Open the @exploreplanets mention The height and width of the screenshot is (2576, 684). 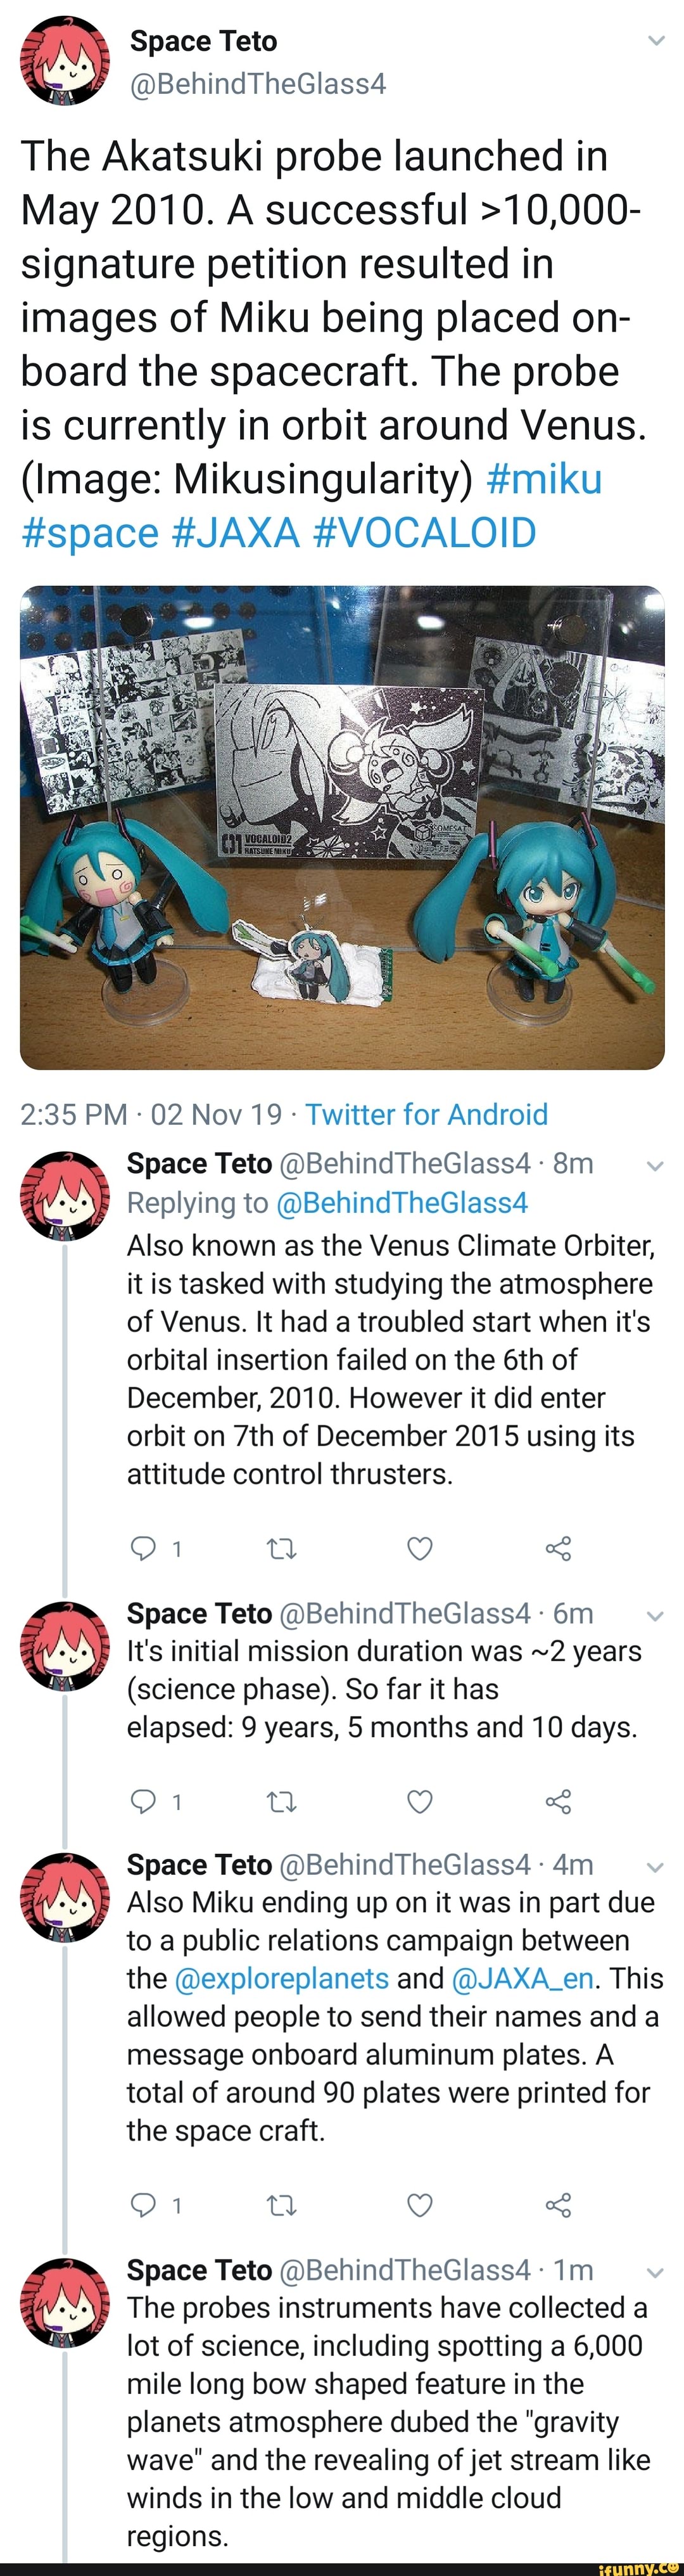click(x=282, y=1978)
